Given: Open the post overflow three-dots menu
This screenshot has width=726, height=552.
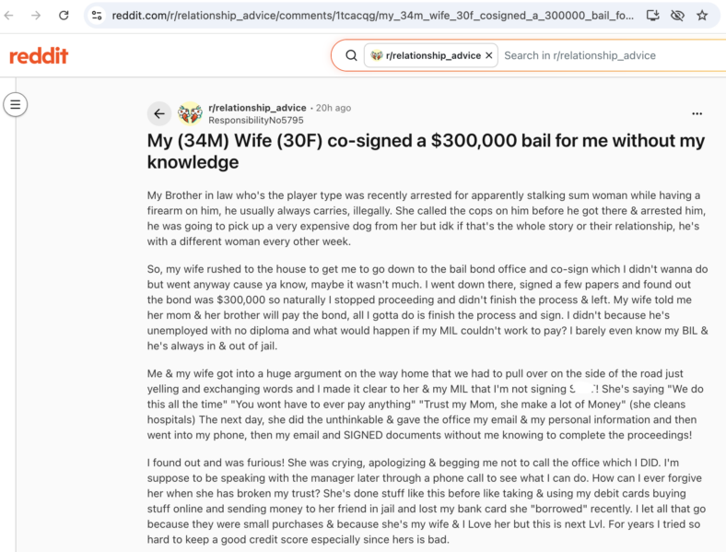Looking at the screenshot, I should (x=697, y=113).
